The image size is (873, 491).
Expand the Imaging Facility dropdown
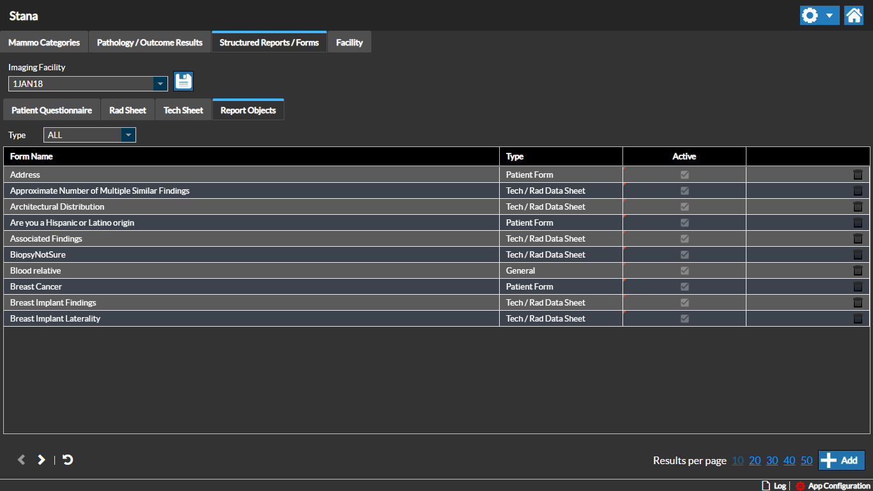[160, 84]
